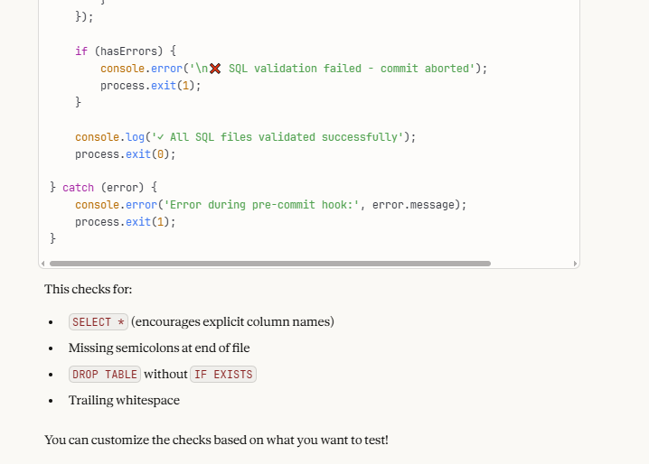Click the 'Trailing whitespace' bullet text
649x464 pixels.
pyautogui.click(x=124, y=401)
